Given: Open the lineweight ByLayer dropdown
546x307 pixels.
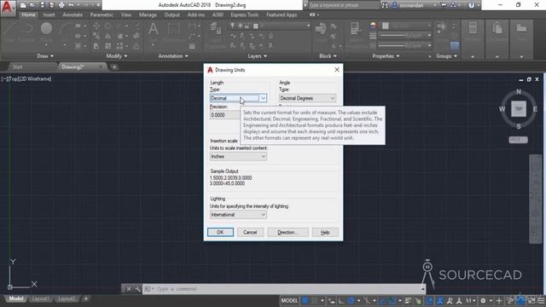Looking at the screenshot, I should [404, 36].
